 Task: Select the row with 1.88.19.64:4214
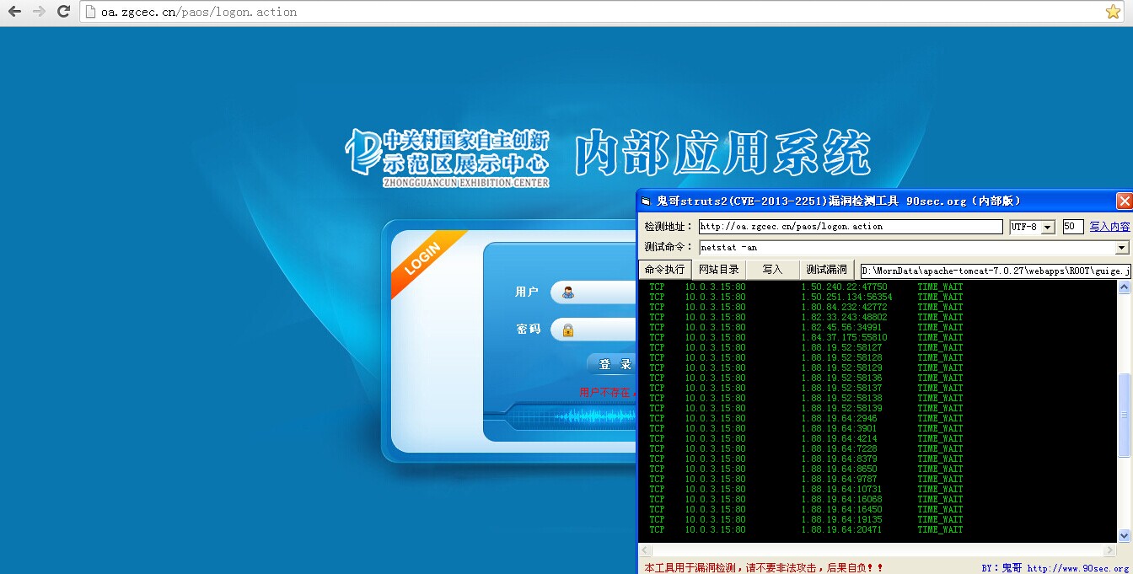(x=806, y=438)
